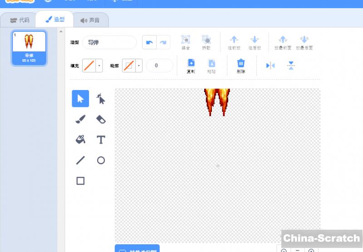Open the outline color dropdown
This screenshot has height=252, width=363.
click(139, 66)
